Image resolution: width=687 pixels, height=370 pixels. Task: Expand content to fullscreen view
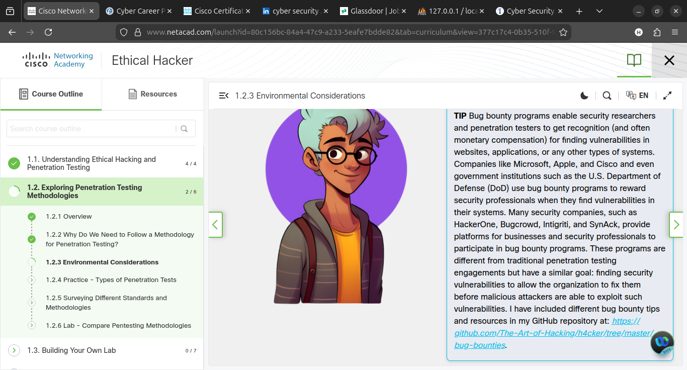(x=667, y=96)
